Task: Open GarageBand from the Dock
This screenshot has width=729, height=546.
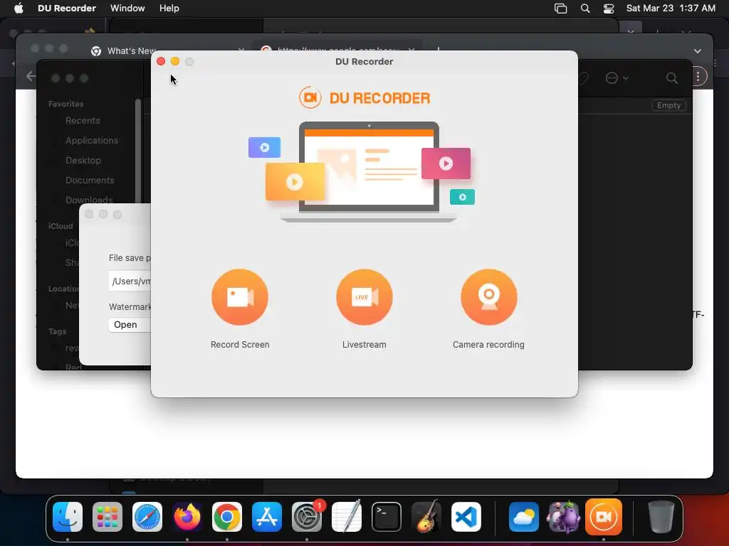Action: (x=426, y=517)
